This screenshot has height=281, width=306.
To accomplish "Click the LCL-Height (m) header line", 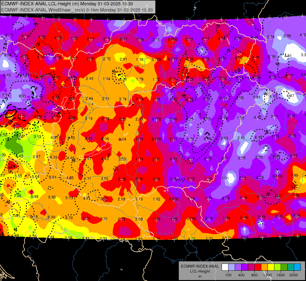I will [x=67, y=4].
